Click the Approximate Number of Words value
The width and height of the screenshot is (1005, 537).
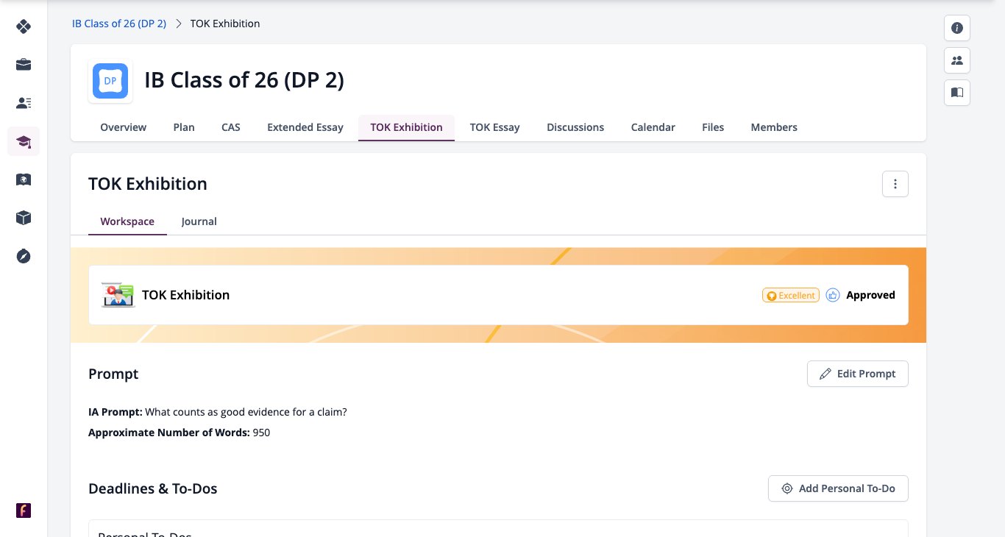[261, 433]
